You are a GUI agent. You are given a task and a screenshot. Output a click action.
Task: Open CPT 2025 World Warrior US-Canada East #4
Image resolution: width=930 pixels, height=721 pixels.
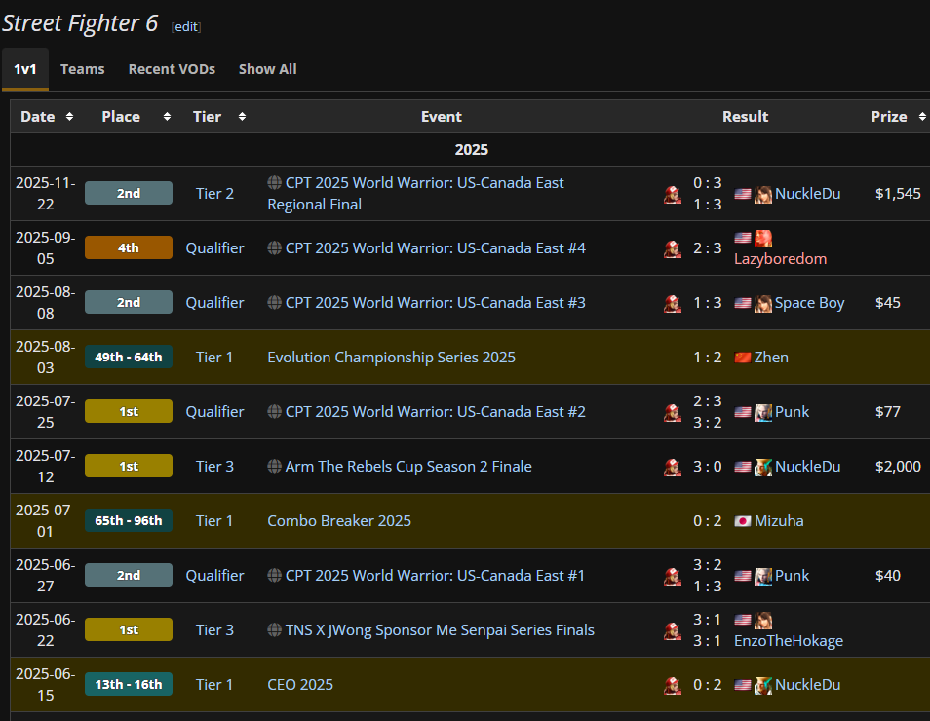coord(436,247)
